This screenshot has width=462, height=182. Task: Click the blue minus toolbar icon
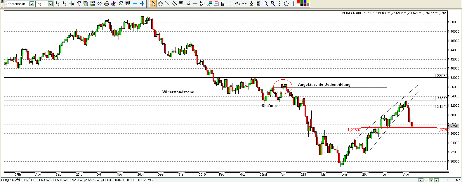click(x=135, y=4)
